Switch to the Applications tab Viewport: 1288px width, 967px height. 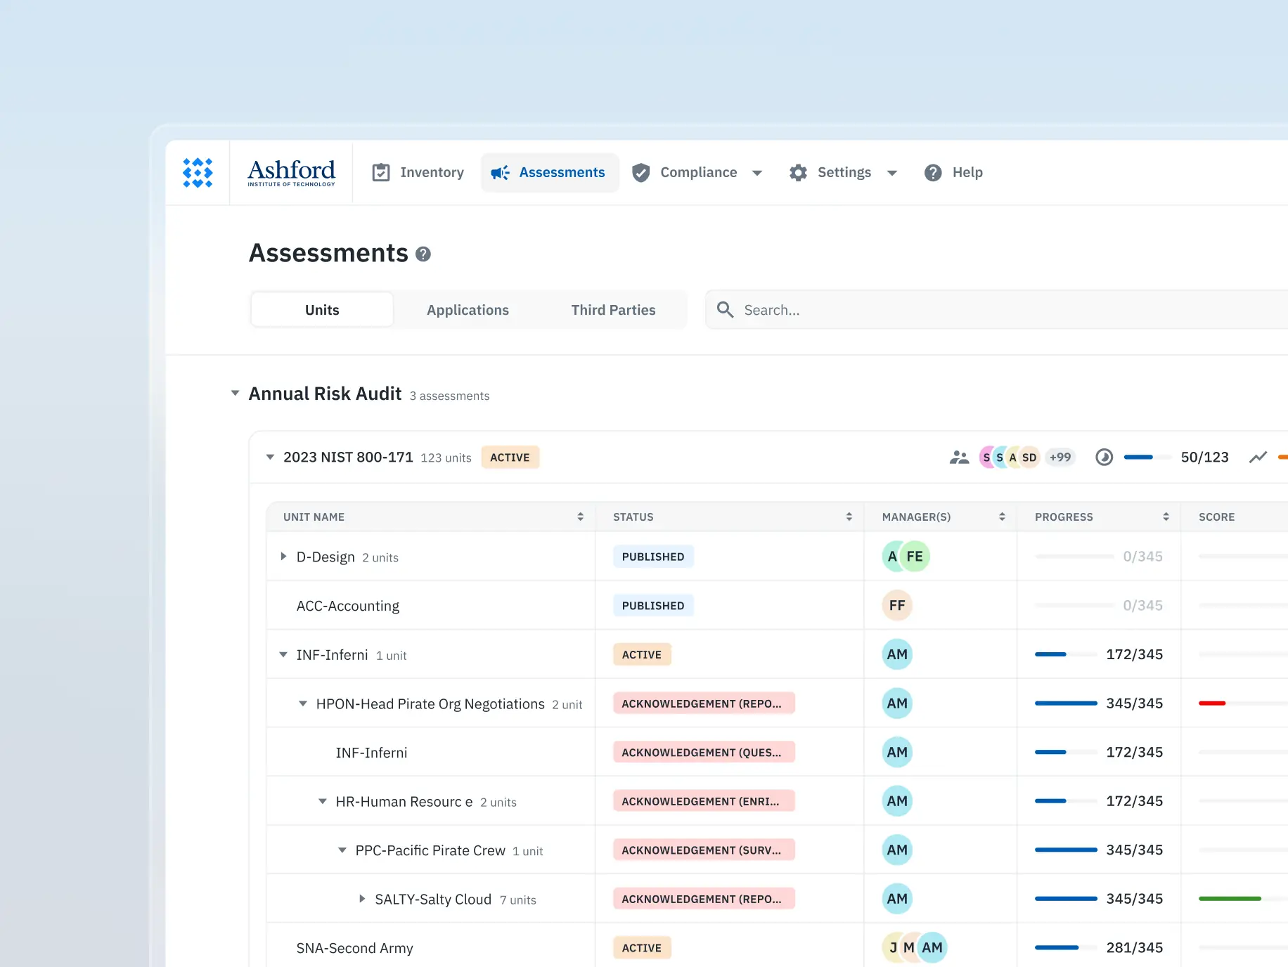[x=468, y=310]
